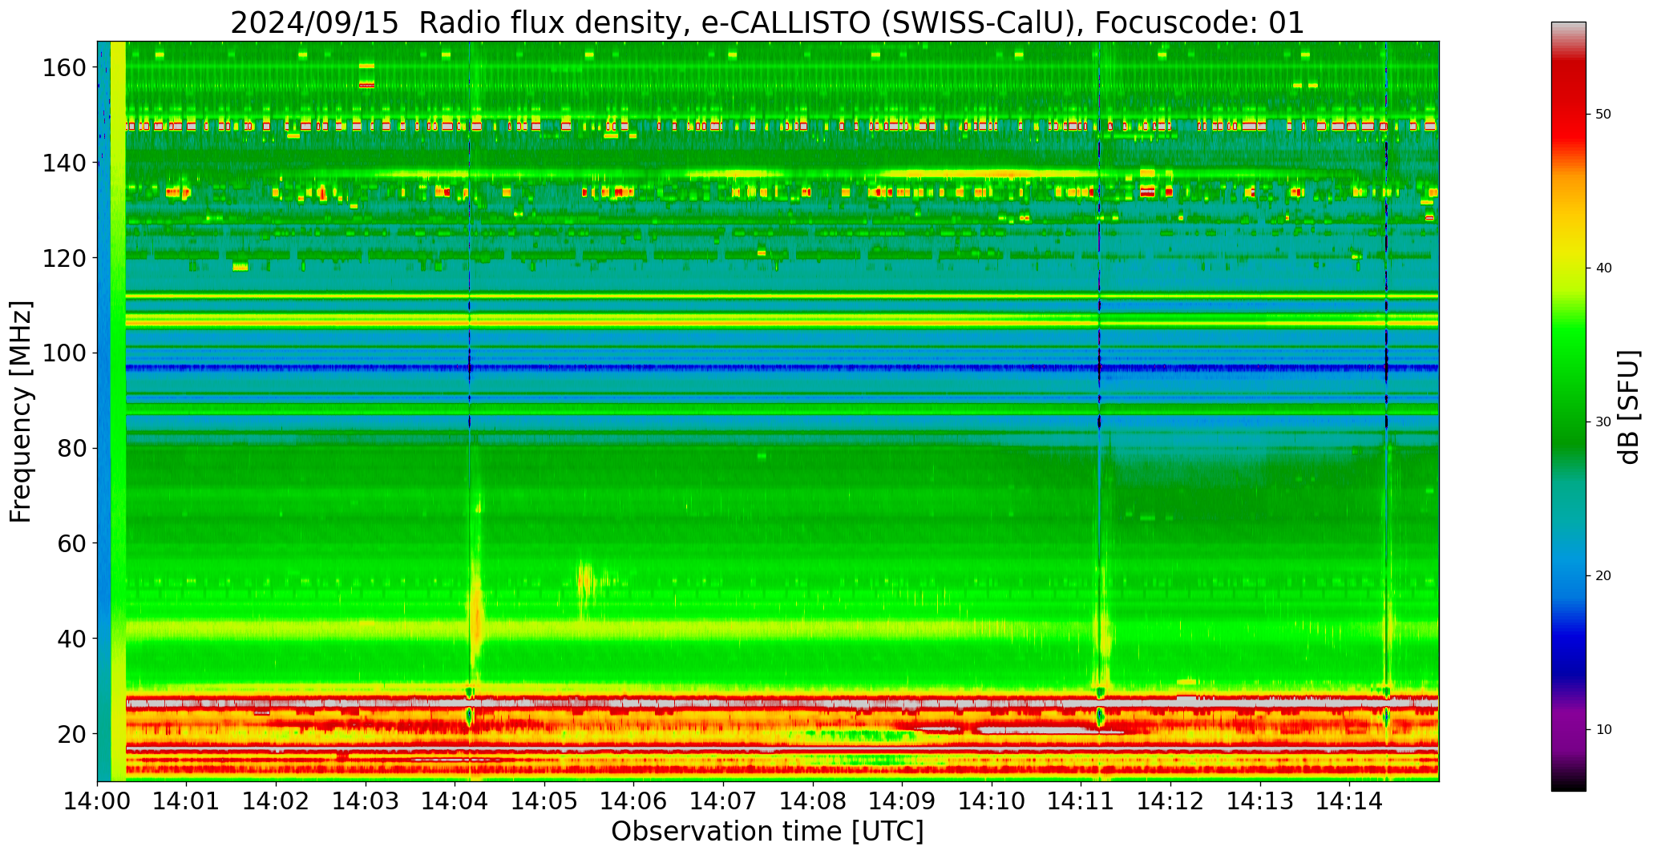
Task: Click the 14:12 time tick label
Action: 1170,802
